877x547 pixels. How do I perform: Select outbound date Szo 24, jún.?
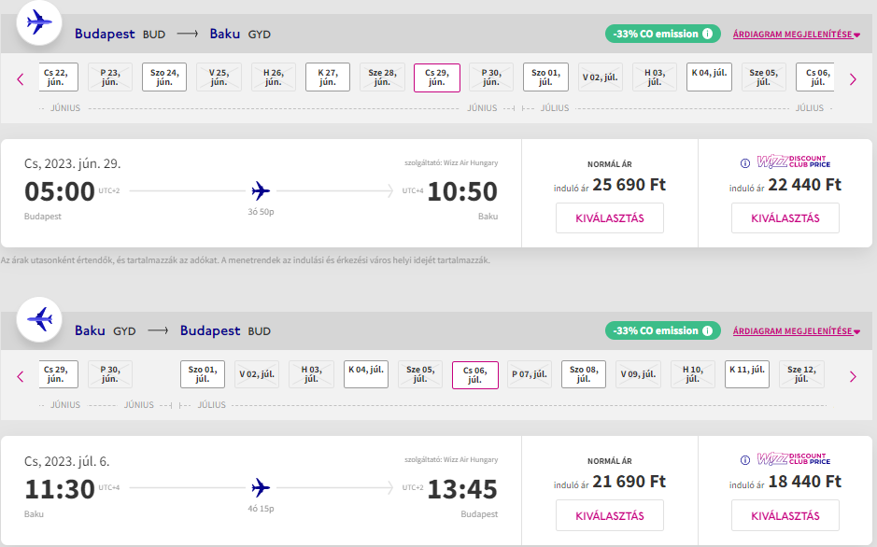[164, 77]
